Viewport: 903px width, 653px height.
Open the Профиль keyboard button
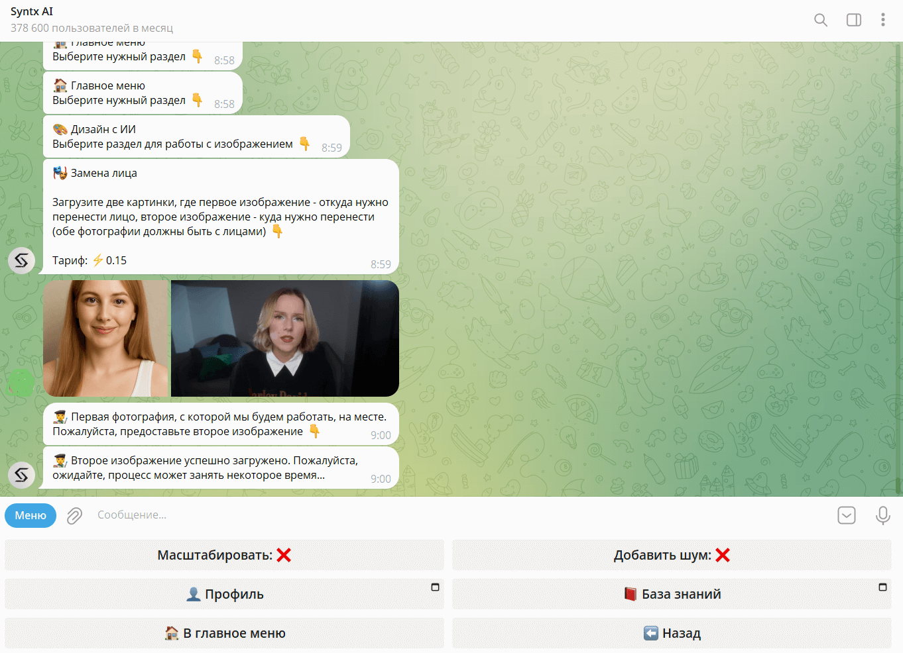coord(224,594)
